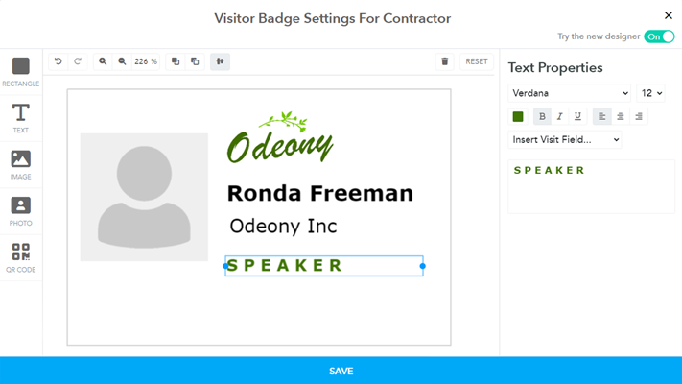Open the font size 12 dropdown
Image resolution: width=682 pixels, height=384 pixels.
pyautogui.click(x=650, y=93)
